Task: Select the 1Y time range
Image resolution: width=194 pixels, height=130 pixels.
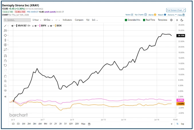Action: tap(51, 124)
